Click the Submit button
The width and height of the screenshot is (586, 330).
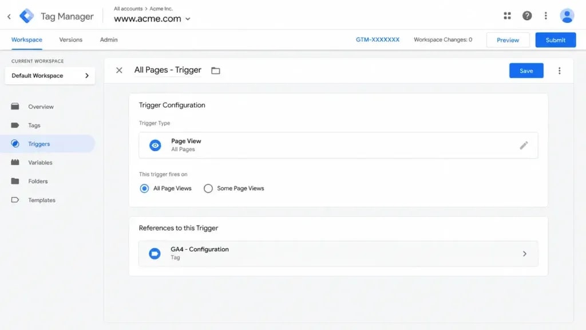click(x=555, y=40)
